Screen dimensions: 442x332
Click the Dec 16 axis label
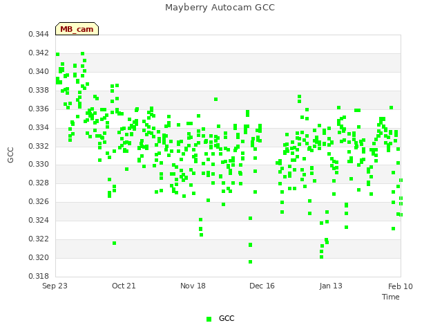pyautogui.click(x=262, y=286)
